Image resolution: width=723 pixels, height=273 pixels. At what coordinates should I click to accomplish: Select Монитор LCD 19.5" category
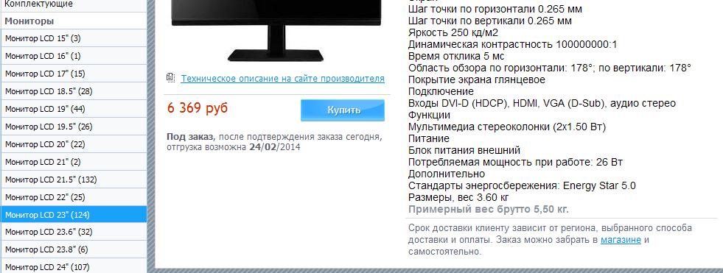pyautogui.click(x=74, y=127)
